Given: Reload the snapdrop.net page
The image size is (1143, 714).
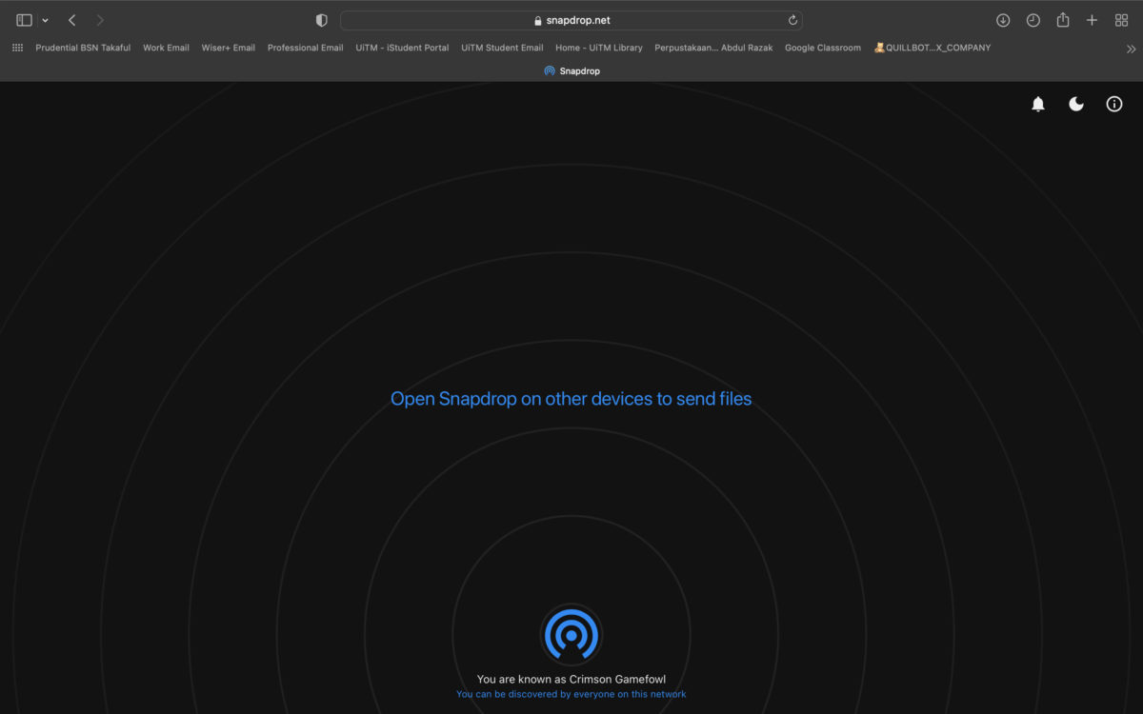Looking at the screenshot, I should pyautogui.click(x=792, y=20).
